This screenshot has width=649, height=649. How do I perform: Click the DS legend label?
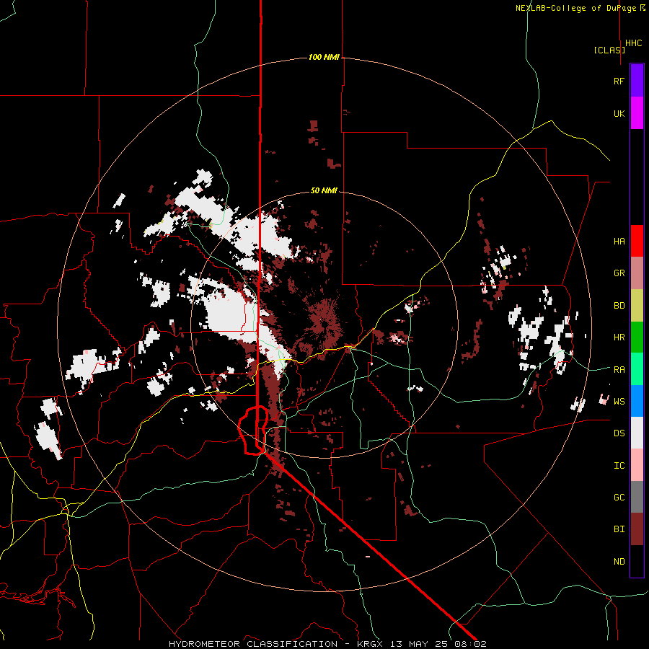coord(619,433)
